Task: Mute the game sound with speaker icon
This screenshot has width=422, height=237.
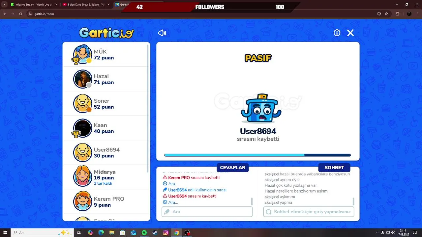Action: coord(162,33)
